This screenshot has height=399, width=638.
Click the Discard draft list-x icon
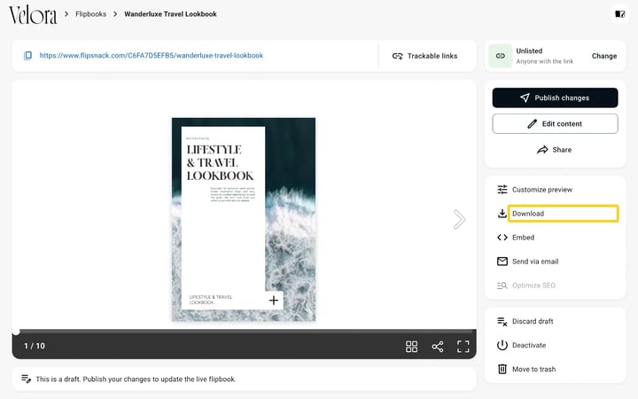[502, 322]
